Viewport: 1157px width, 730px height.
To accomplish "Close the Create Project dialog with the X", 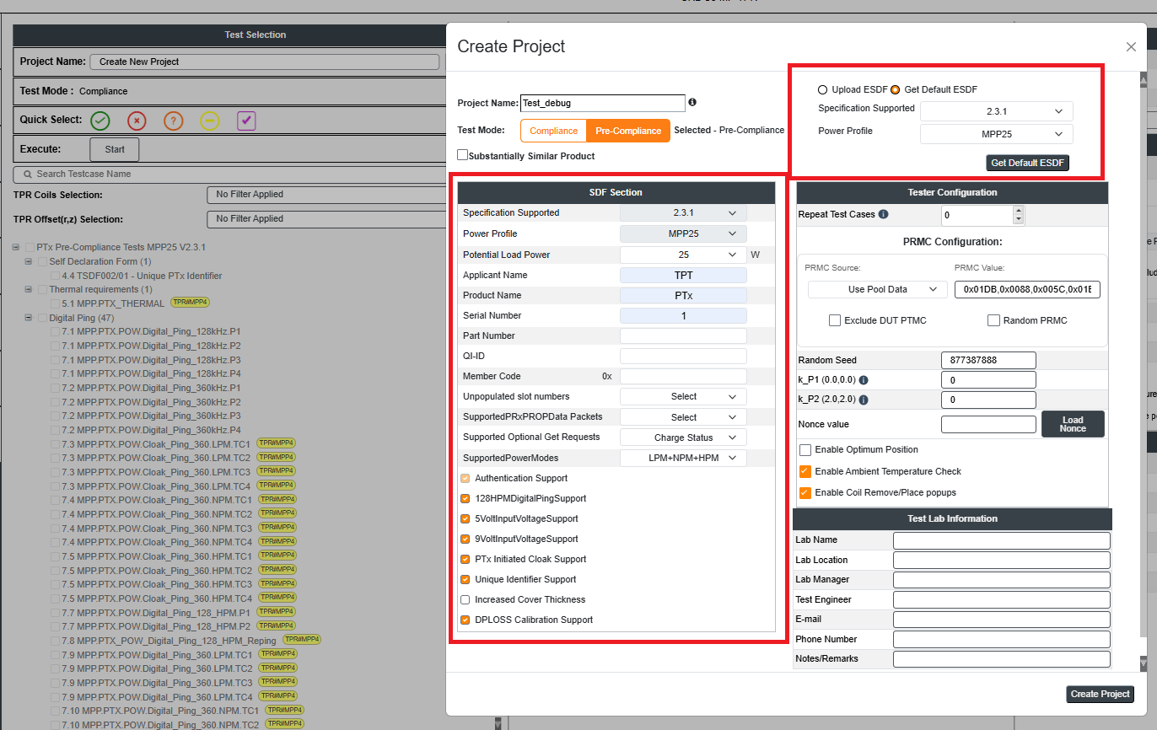I will (1131, 47).
